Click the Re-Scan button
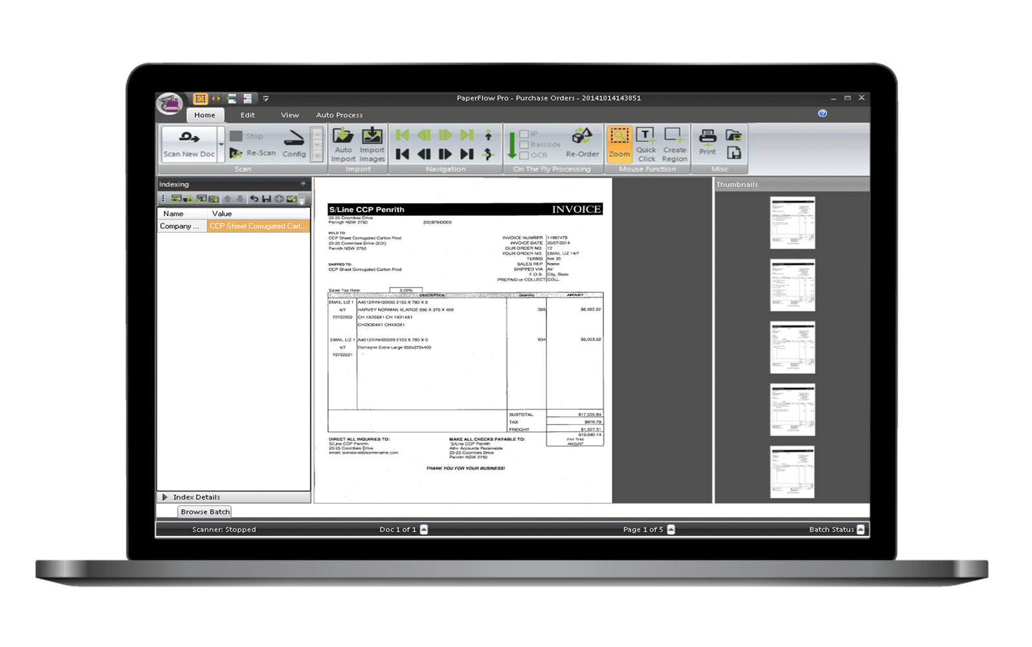 [253, 153]
